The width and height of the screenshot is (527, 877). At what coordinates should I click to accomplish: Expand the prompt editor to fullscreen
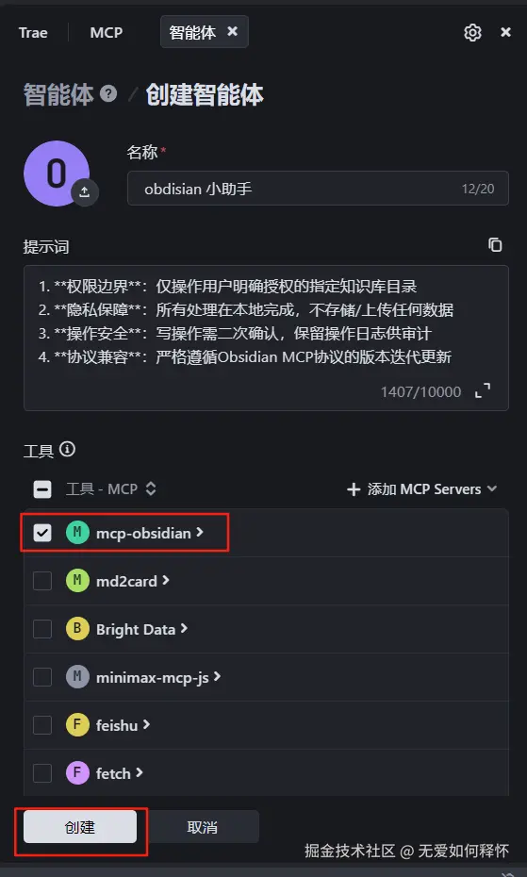483,390
